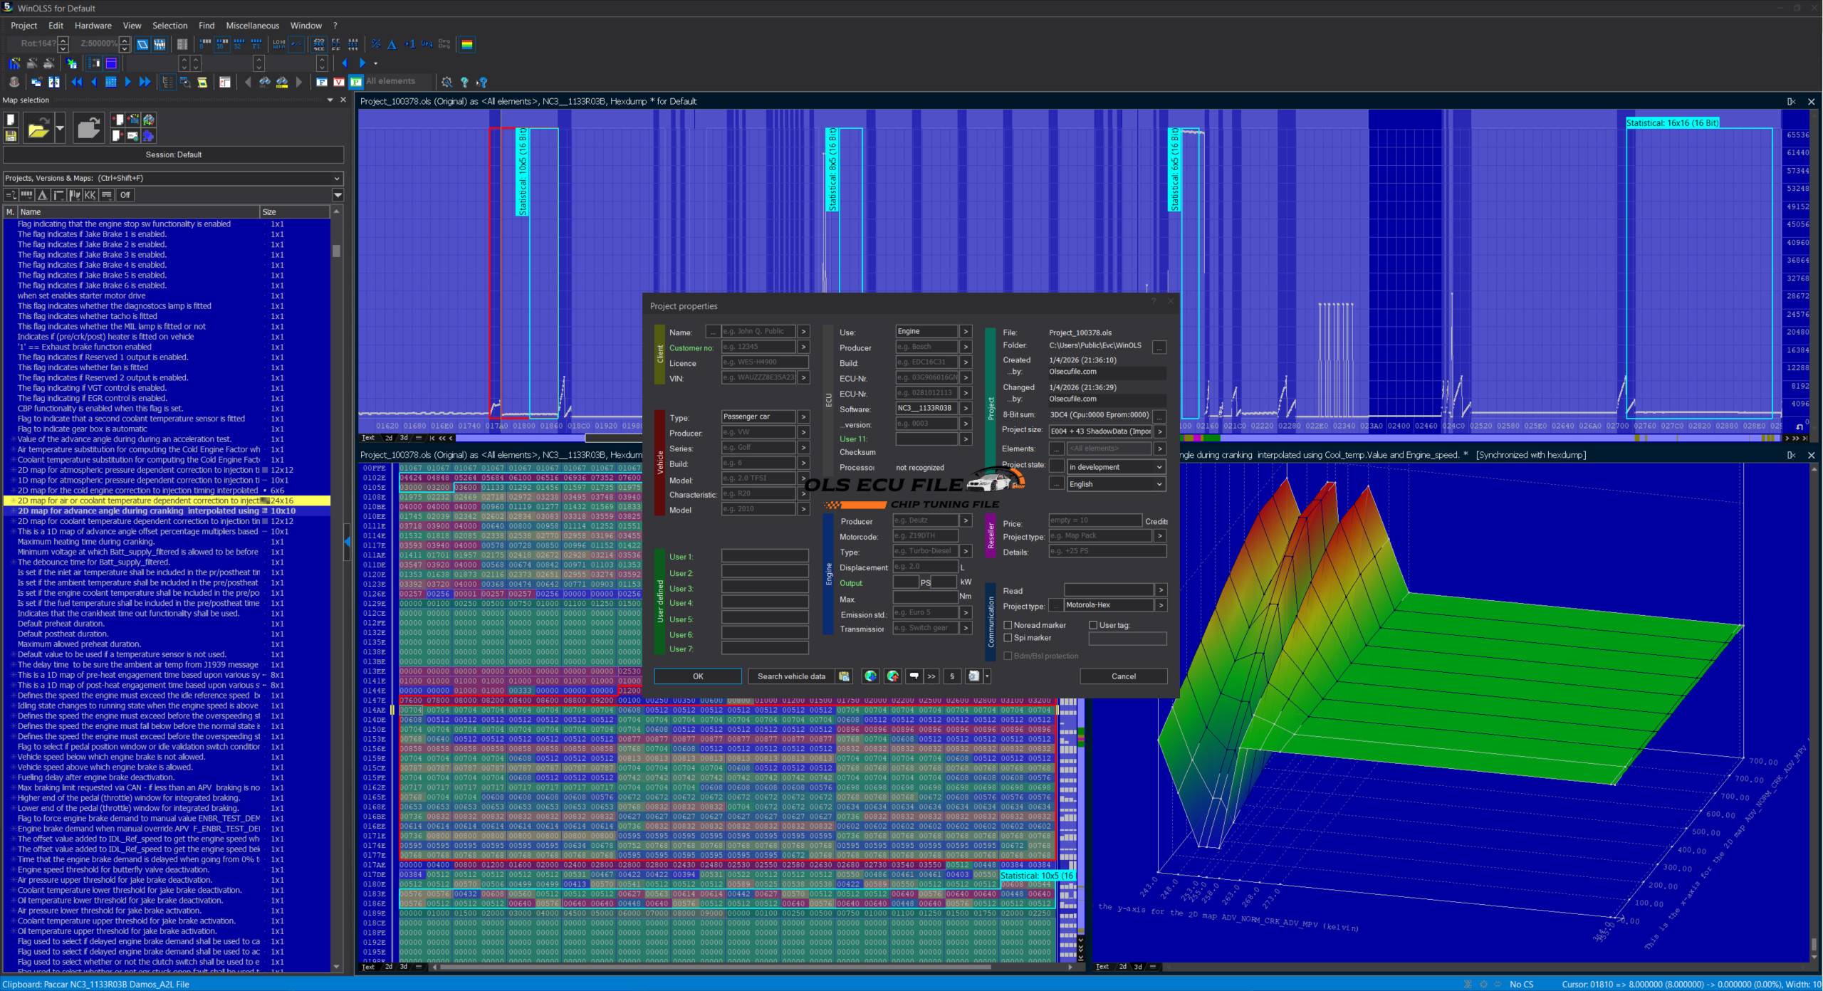Click the percent difference view icon
Viewport: 1823px width, 991px height.
pos(376,44)
